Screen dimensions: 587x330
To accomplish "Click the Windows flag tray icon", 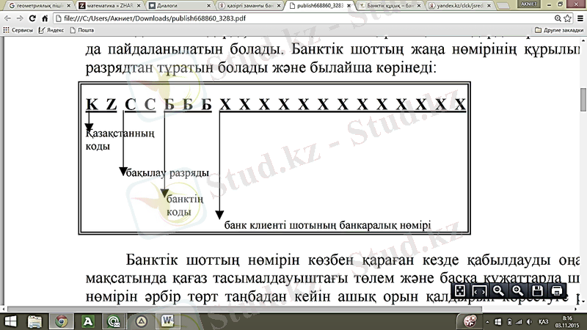I will [498, 322].
